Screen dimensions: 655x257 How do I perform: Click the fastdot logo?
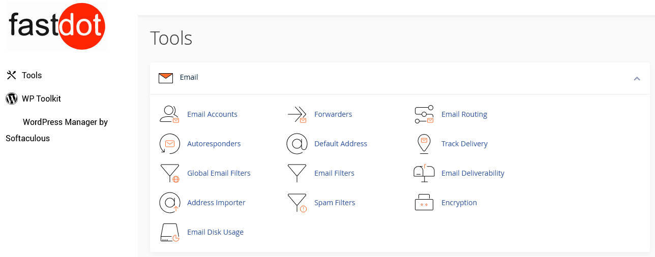pyautogui.click(x=56, y=25)
